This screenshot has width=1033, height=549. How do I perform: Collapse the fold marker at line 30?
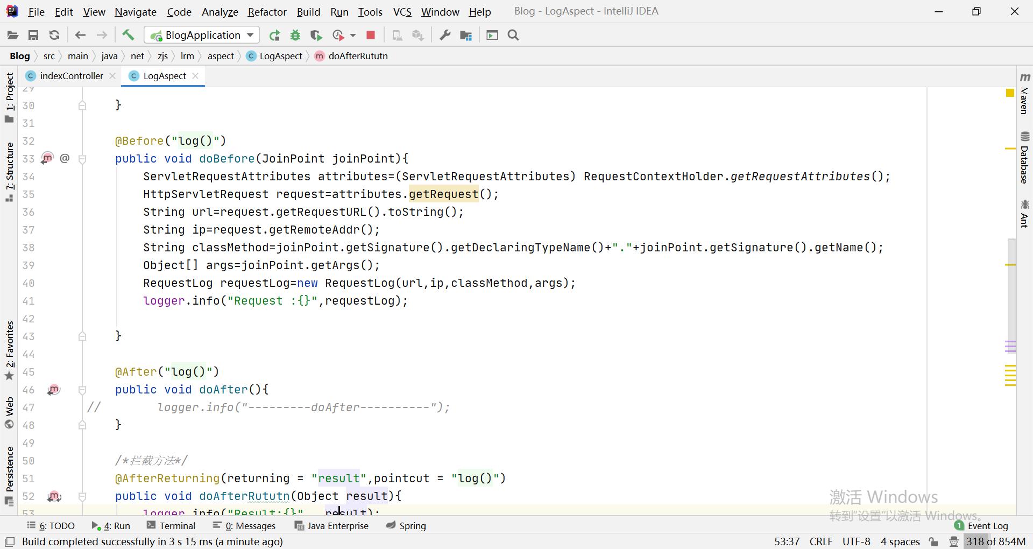[x=82, y=105]
